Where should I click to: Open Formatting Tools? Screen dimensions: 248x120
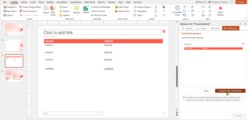(177, 11)
